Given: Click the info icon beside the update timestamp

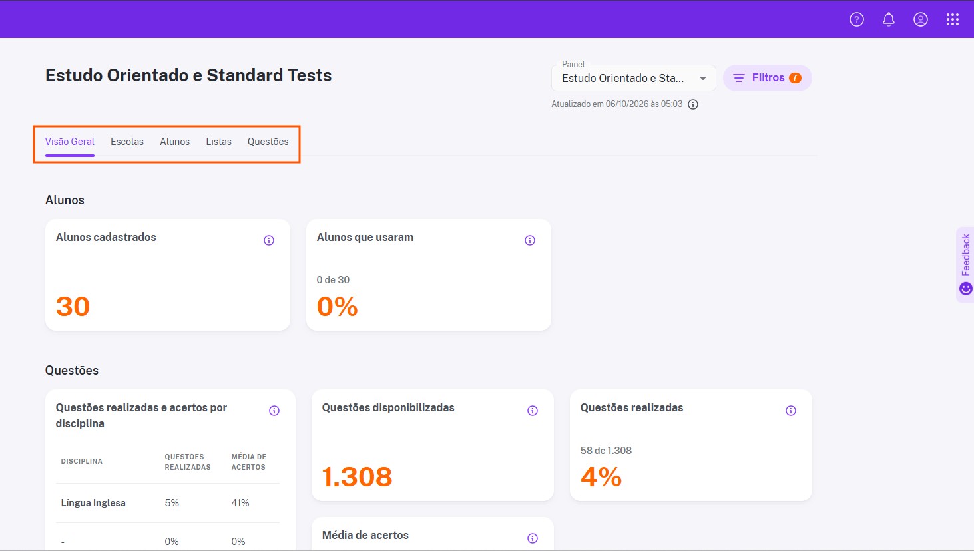Looking at the screenshot, I should point(693,104).
